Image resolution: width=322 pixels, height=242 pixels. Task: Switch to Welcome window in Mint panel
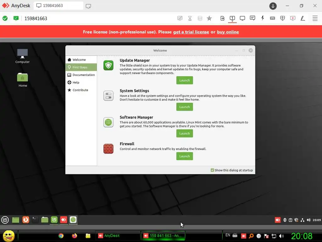coord(54,220)
